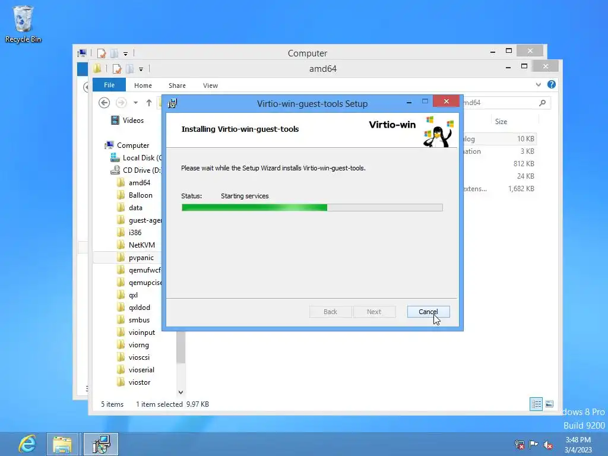Open Explorer help question mark icon

coord(552,84)
